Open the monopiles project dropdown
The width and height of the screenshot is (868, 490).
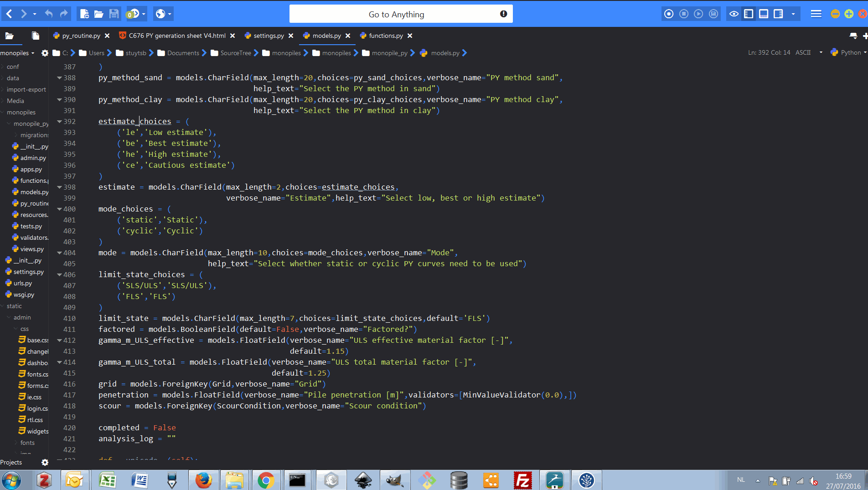tap(17, 53)
